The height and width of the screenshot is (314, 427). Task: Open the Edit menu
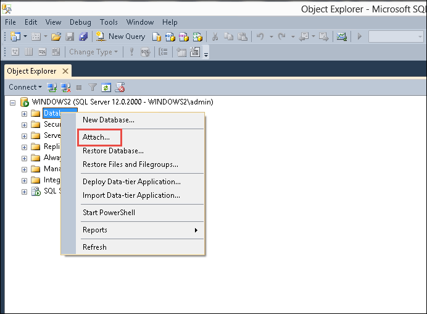coord(31,22)
